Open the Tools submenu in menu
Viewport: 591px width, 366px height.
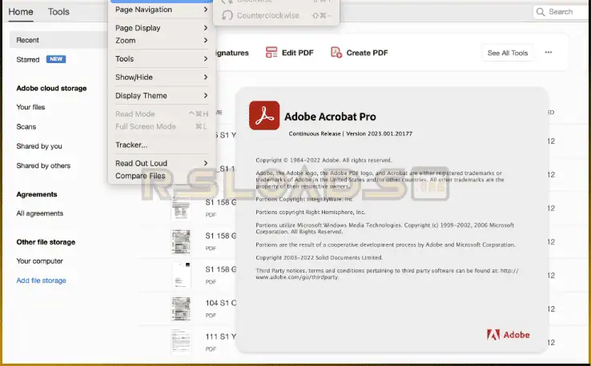point(162,58)
